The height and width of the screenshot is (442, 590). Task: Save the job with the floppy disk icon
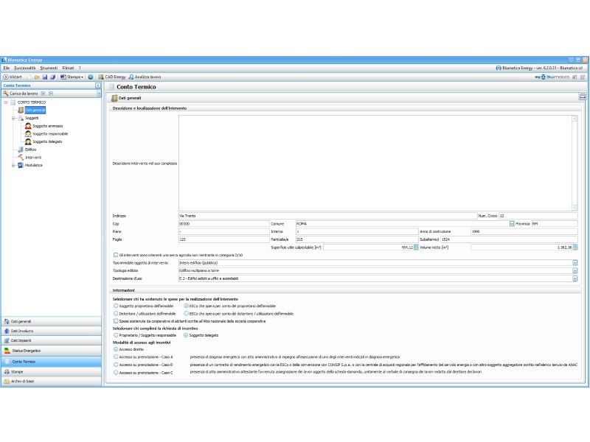click(45, 77)
